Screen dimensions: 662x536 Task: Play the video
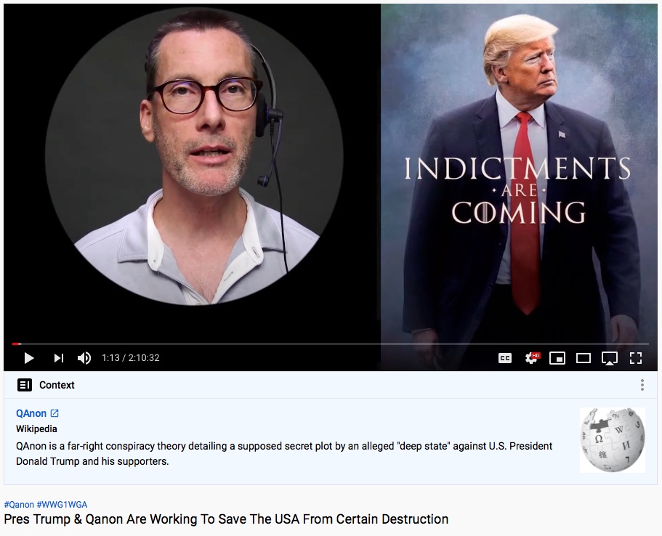pyautogui.click(x=29, y=358)
